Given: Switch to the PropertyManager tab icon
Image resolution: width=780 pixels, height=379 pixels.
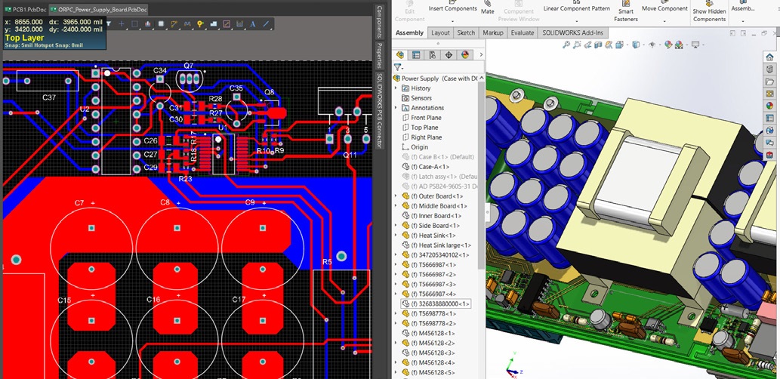Looking at the screenshot, I should (416, 54).
